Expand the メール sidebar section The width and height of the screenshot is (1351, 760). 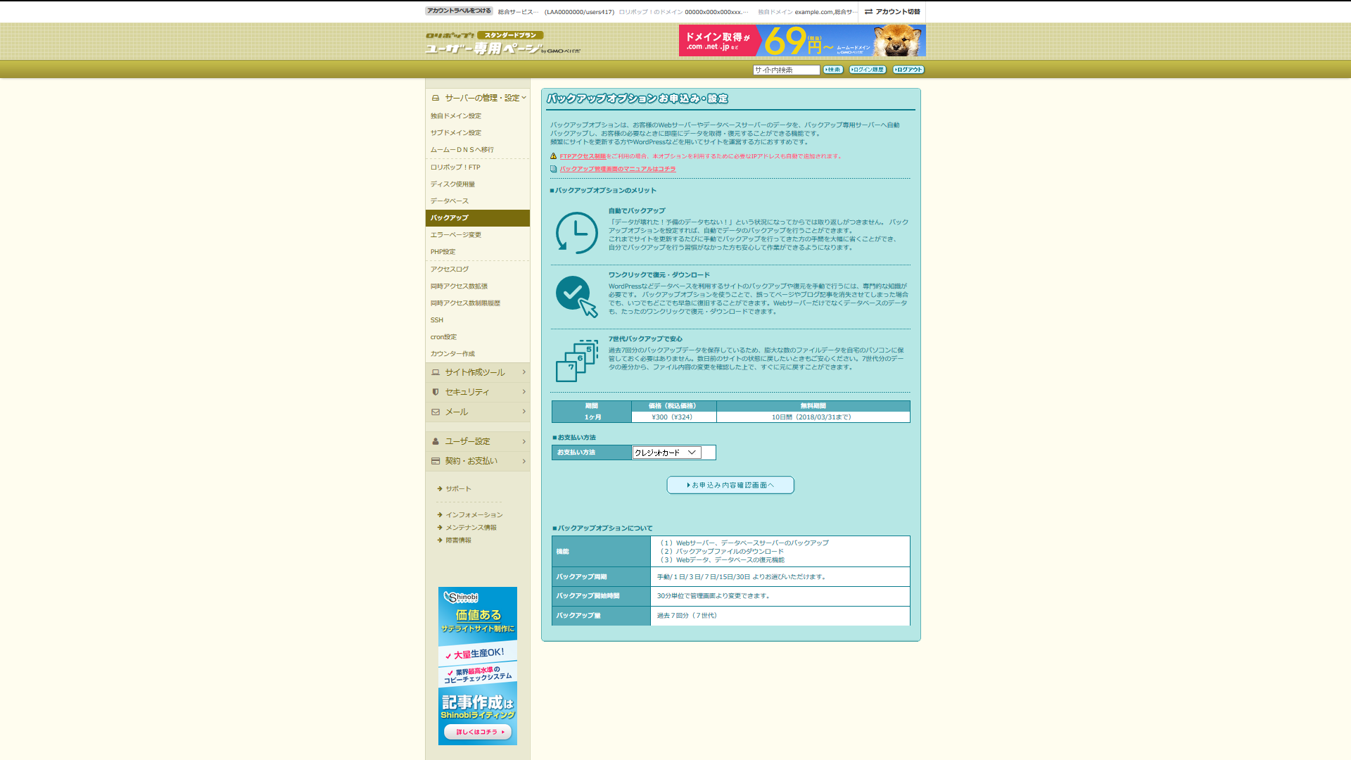coord(477,412)
